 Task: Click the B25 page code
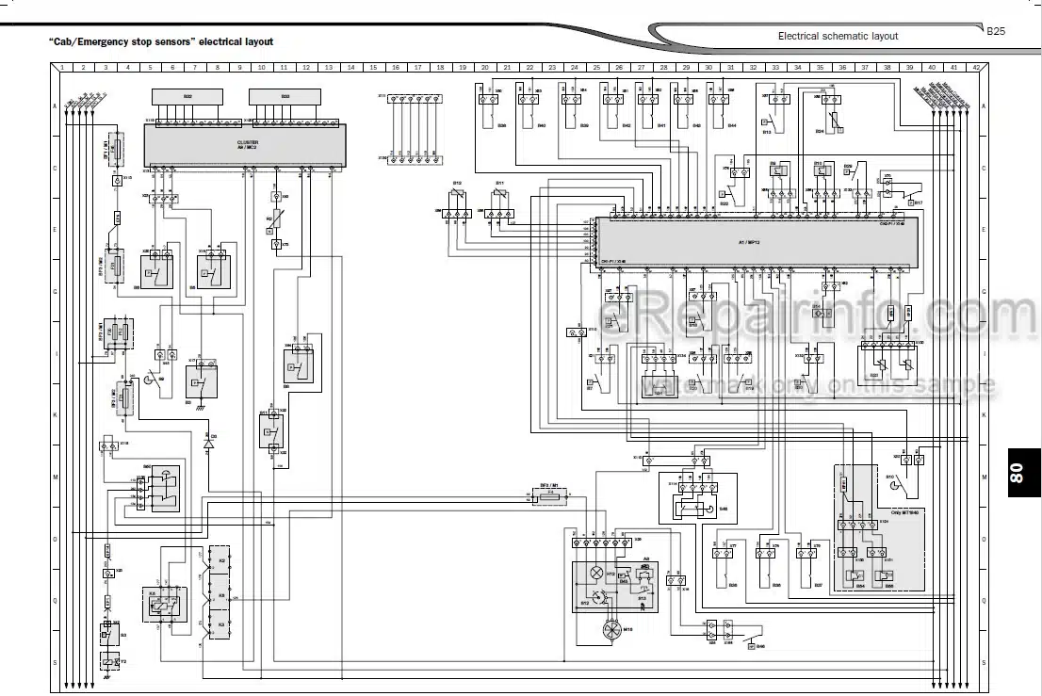pos(996,30)
